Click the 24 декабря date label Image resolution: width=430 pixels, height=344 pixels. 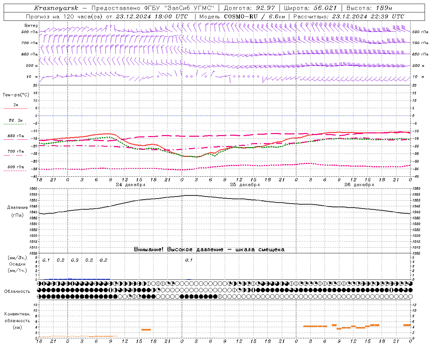pos(131,185)
